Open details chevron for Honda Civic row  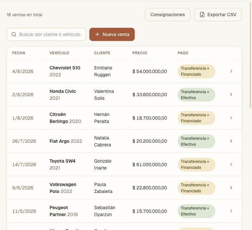tap(231, 95)
